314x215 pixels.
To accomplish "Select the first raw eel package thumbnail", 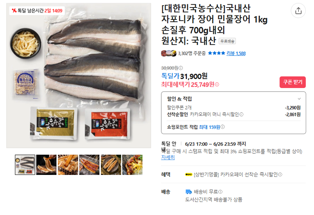I will coord(25,165).
